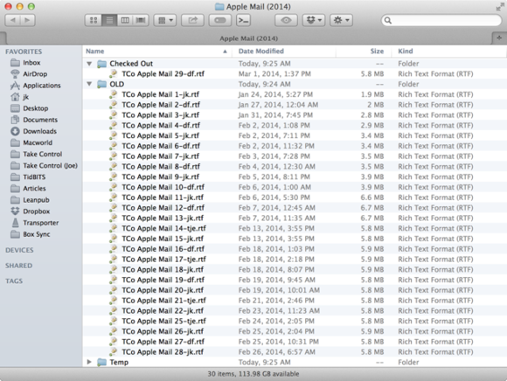The height and width of the screenshot is (381, 507).
Task: Select TCo Apple Mail 1-jk.rtf
Action: click(160, 94)
